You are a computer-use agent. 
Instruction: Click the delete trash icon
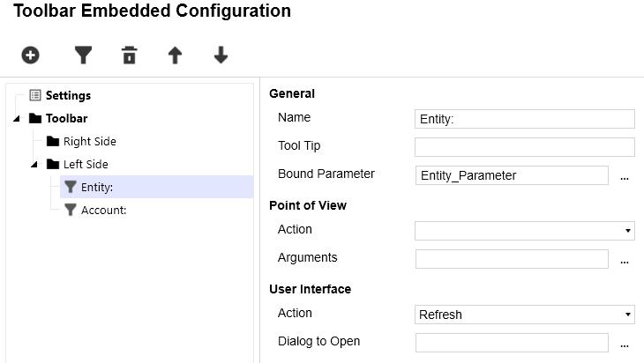(130, 56)
